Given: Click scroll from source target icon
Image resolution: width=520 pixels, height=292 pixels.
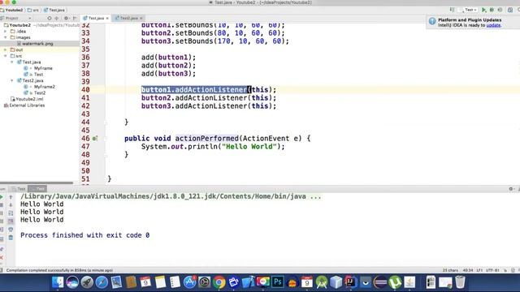Looking at the screenshot, I should [50, 18].
